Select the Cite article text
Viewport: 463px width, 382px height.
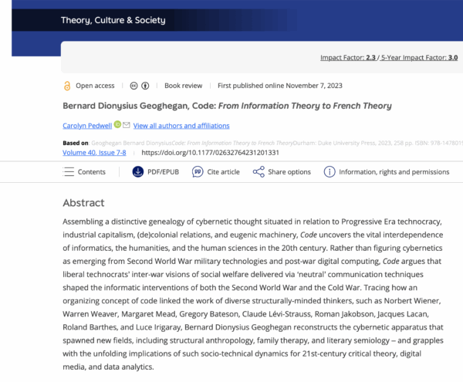tap(224, 171)
